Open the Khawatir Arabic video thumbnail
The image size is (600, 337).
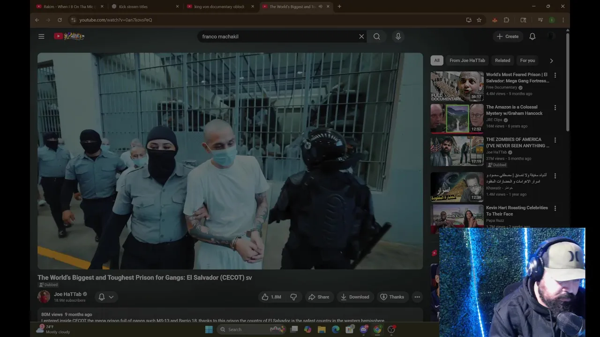pyautogui.click(x=457, y=186)
